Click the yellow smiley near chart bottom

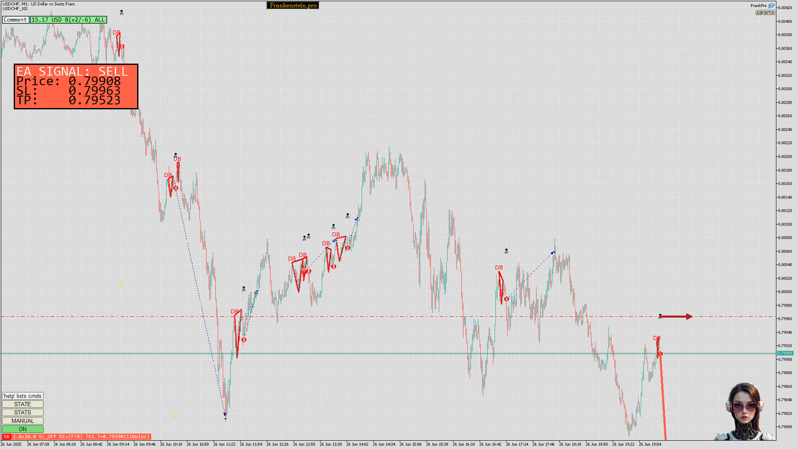click(176, 415)
